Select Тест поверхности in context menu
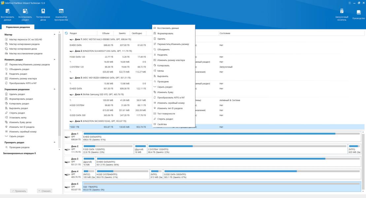 coord(174,114)
